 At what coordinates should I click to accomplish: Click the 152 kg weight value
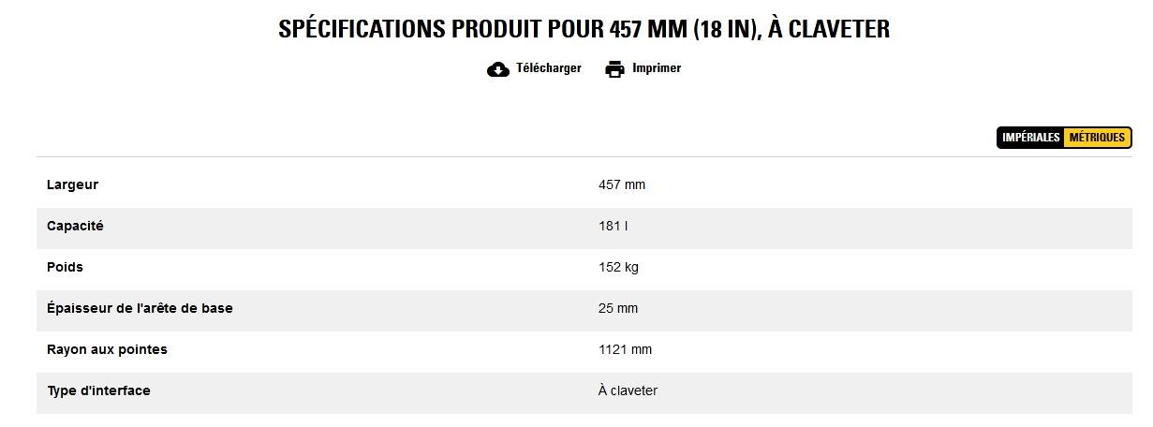pyautogui.click(x=618, y=268)
